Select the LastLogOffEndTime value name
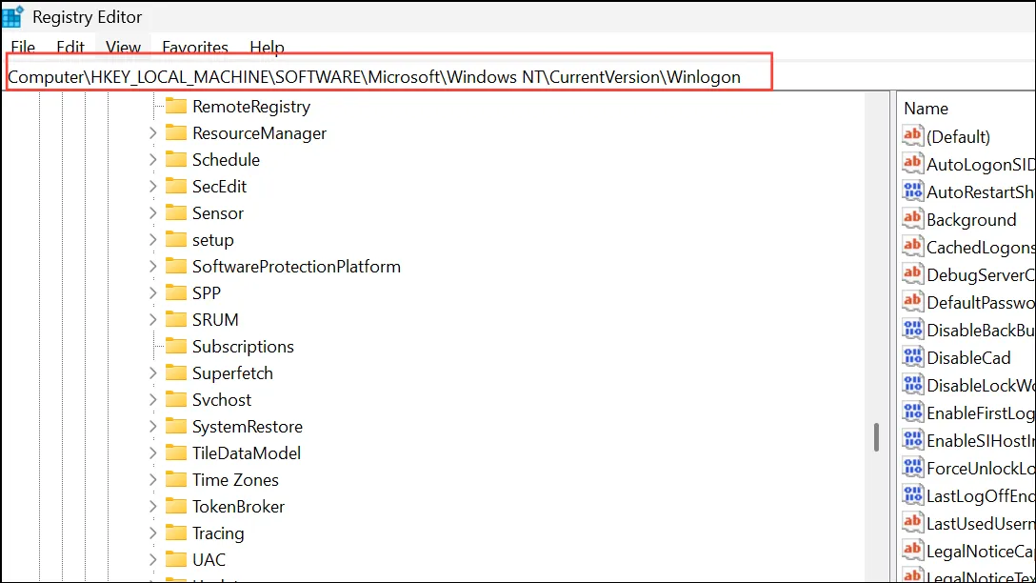Viewport: 1036px width, 583px height. (x=981, y=496)
